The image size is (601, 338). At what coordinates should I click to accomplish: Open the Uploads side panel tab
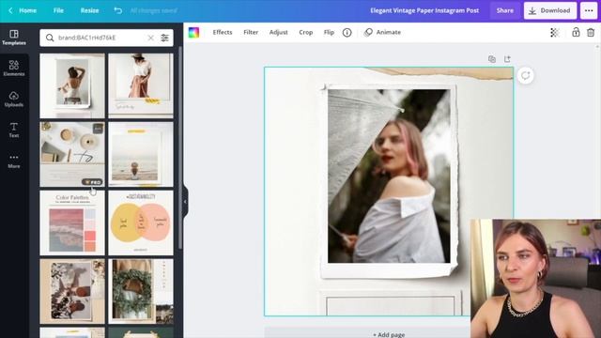pos(14,99)
